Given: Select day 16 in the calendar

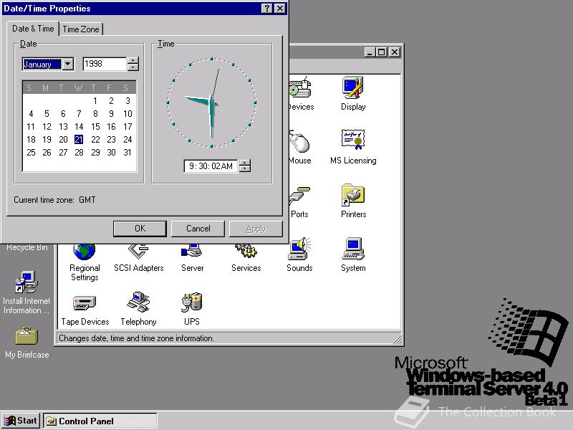Looking at the screenshot, I should [111, 127].
